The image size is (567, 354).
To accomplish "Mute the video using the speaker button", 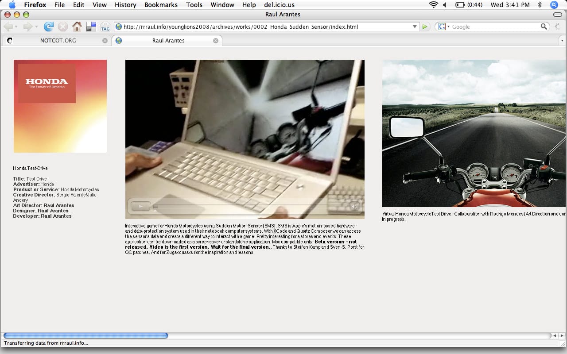I will click(x=354, y=206).
